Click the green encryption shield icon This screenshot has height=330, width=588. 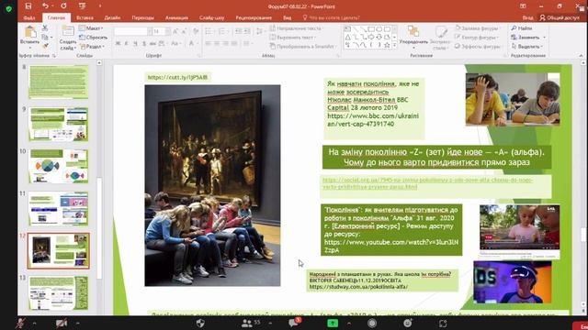[9, 8]
